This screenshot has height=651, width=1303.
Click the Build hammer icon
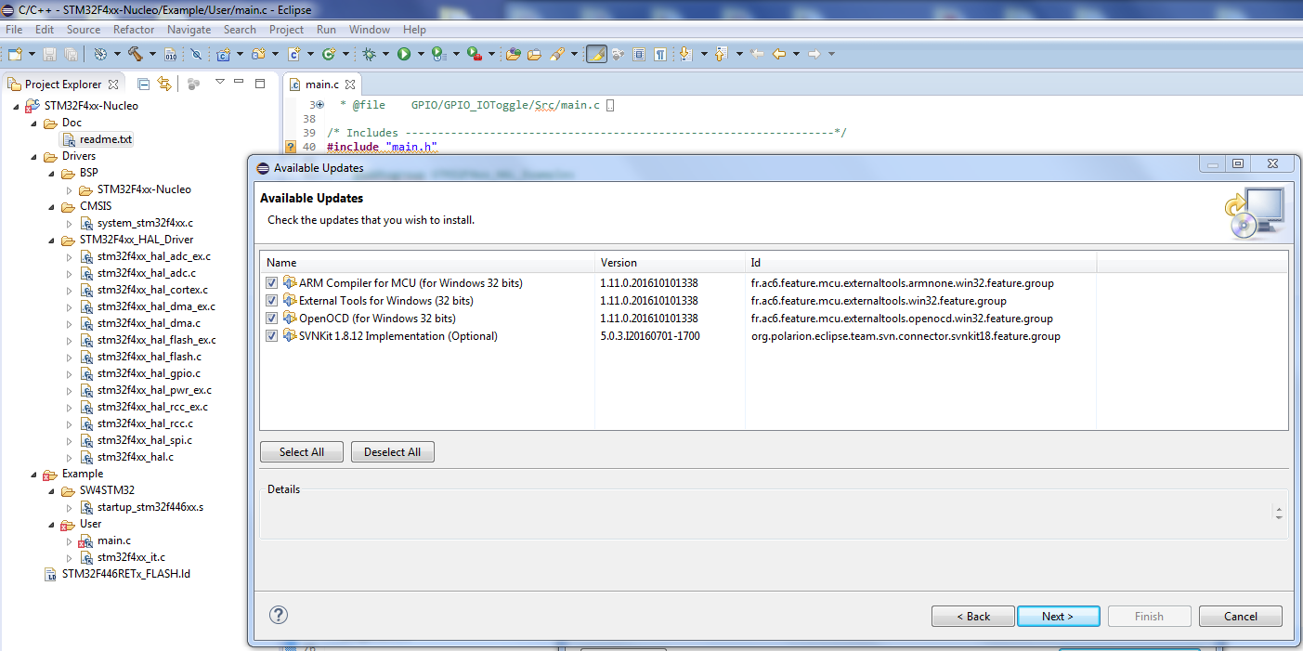(x=135, y=54)
